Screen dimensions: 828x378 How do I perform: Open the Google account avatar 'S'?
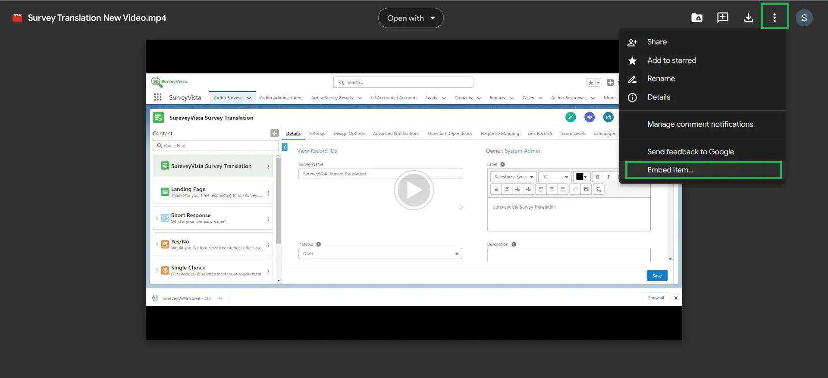pos(804,18)
